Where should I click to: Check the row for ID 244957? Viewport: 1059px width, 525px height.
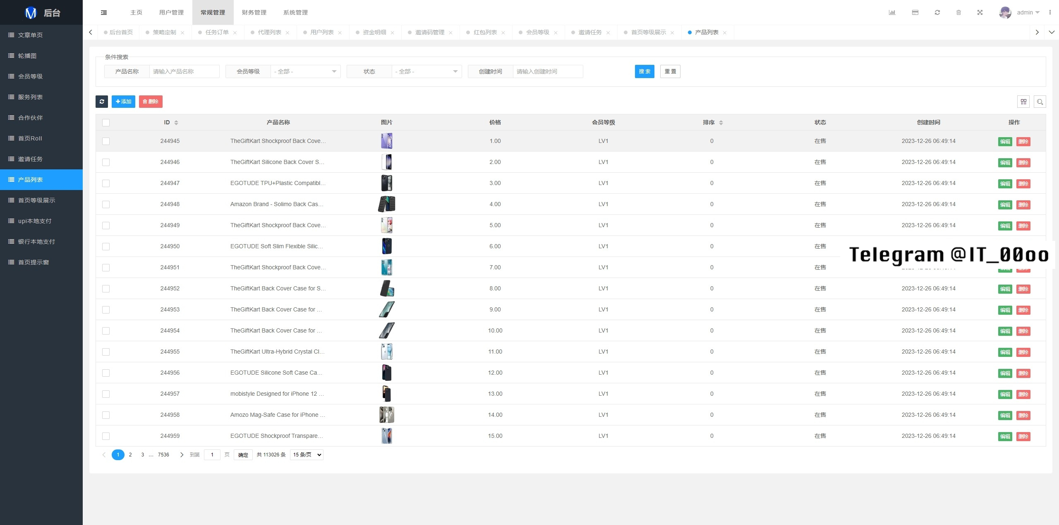(x=106, y=394)
